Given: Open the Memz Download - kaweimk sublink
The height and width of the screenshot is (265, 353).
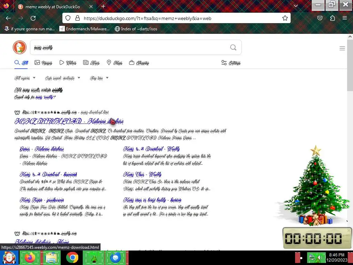Looking at the screenshot, I should click(x=48, y=174).
